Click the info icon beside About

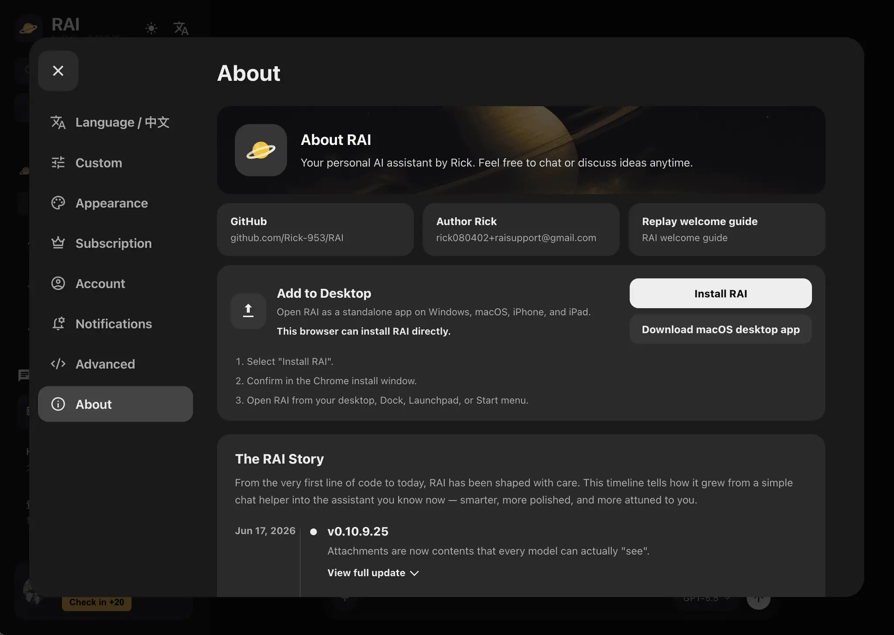(58, 404)
